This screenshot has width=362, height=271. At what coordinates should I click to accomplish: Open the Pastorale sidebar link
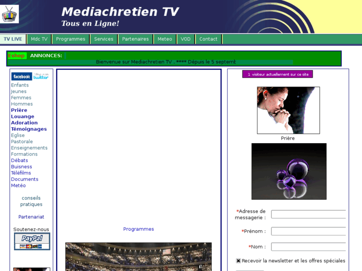coord(22,142)
